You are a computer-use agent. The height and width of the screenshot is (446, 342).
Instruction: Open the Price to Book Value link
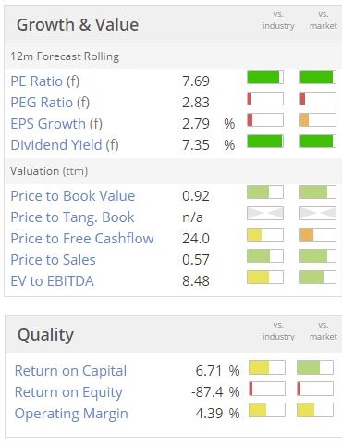click(73, 196)
